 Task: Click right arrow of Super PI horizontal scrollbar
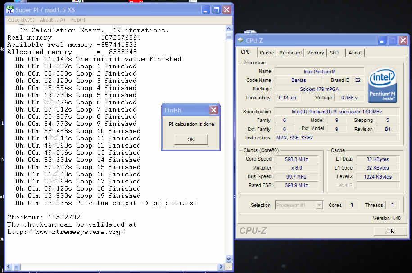pyautogui.click(x=221, y=267)
